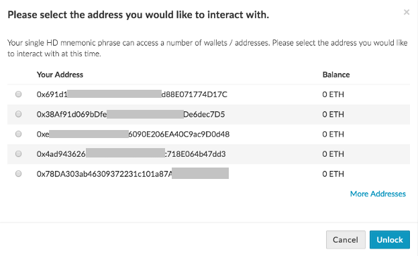
Task: Select radio button for address 0x691d1
Action: click(x=18, y=94)
